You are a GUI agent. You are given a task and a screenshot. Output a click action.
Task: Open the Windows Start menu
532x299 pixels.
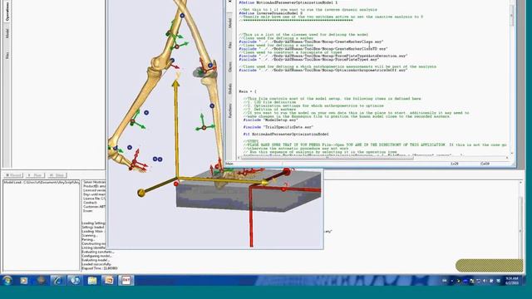tap(7, 281)
